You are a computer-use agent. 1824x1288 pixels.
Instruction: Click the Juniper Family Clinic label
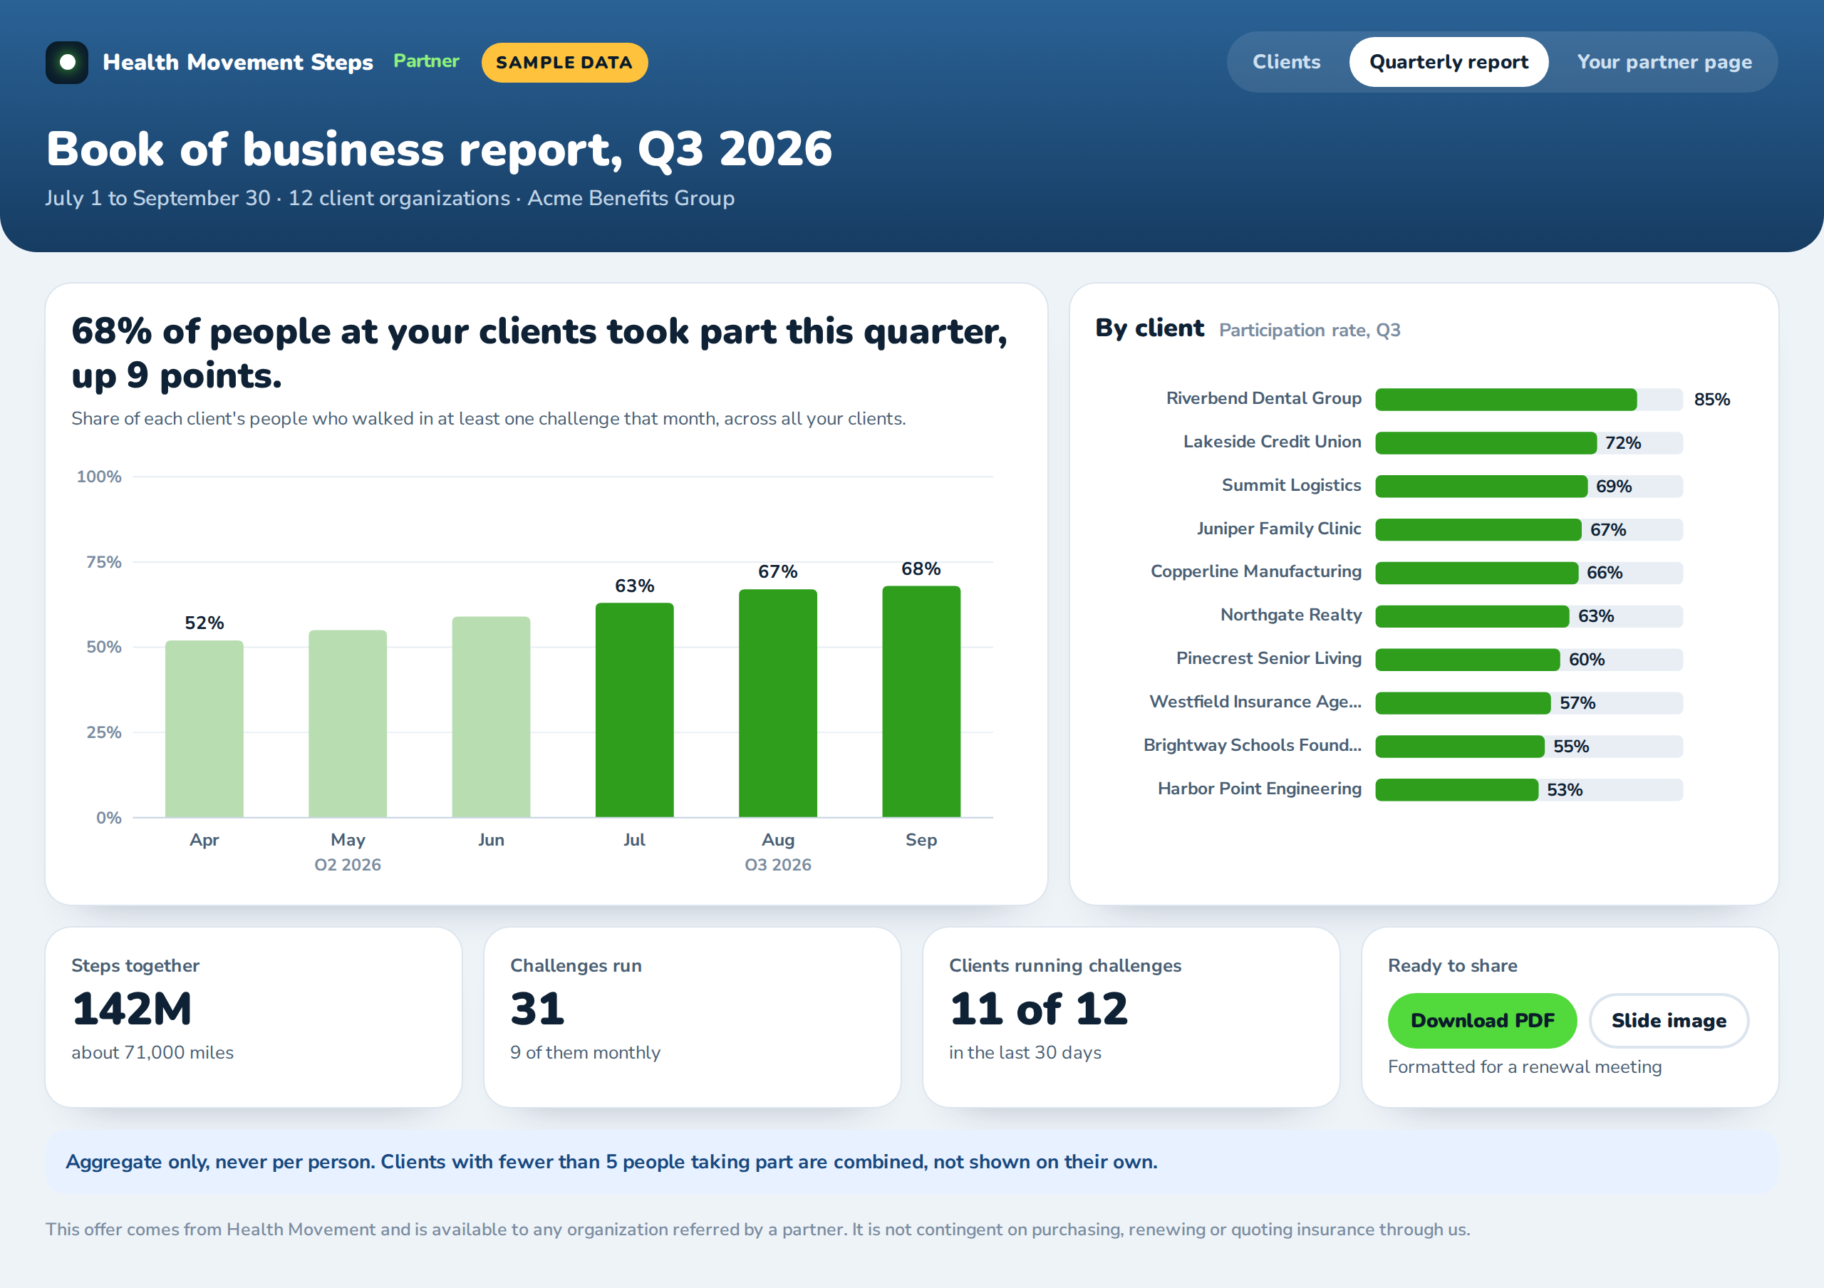[1278, 529]
